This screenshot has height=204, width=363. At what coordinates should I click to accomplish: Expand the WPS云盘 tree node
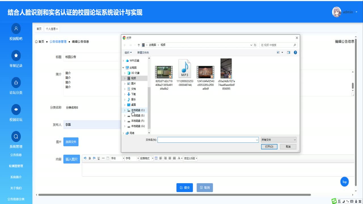pos(123,61)
